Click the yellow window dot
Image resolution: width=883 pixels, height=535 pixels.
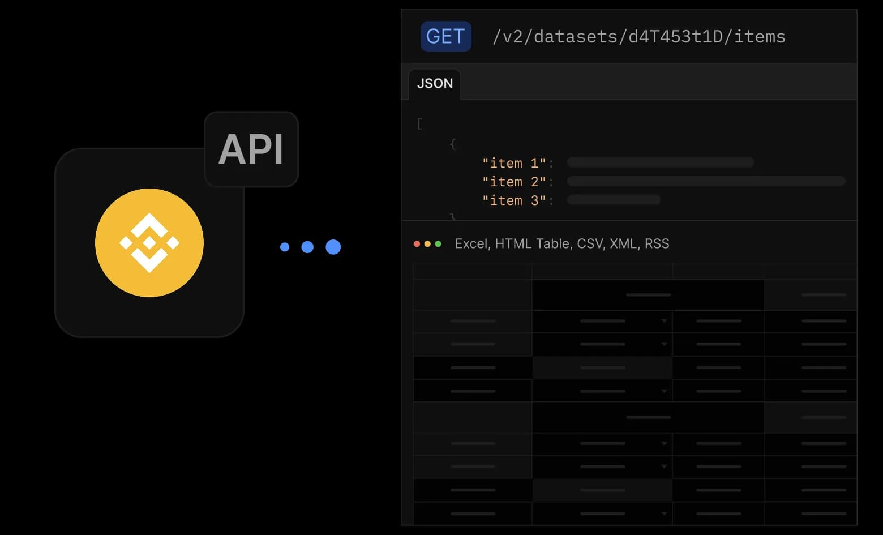427,244
